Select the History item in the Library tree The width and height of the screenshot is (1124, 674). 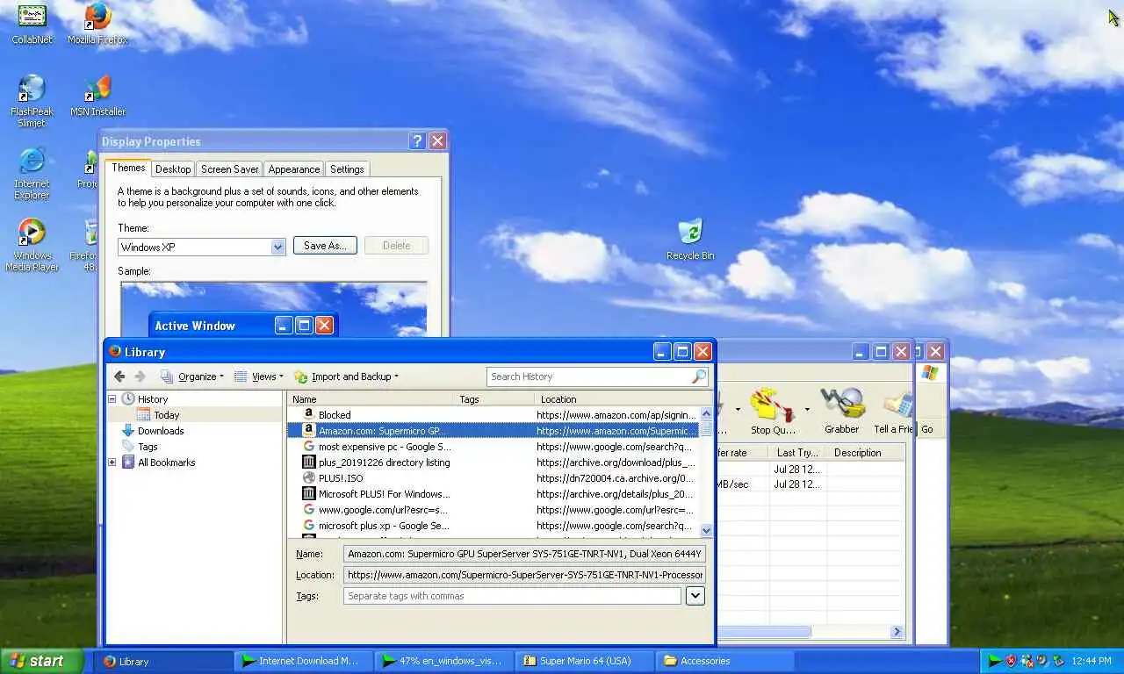point(153,399)
